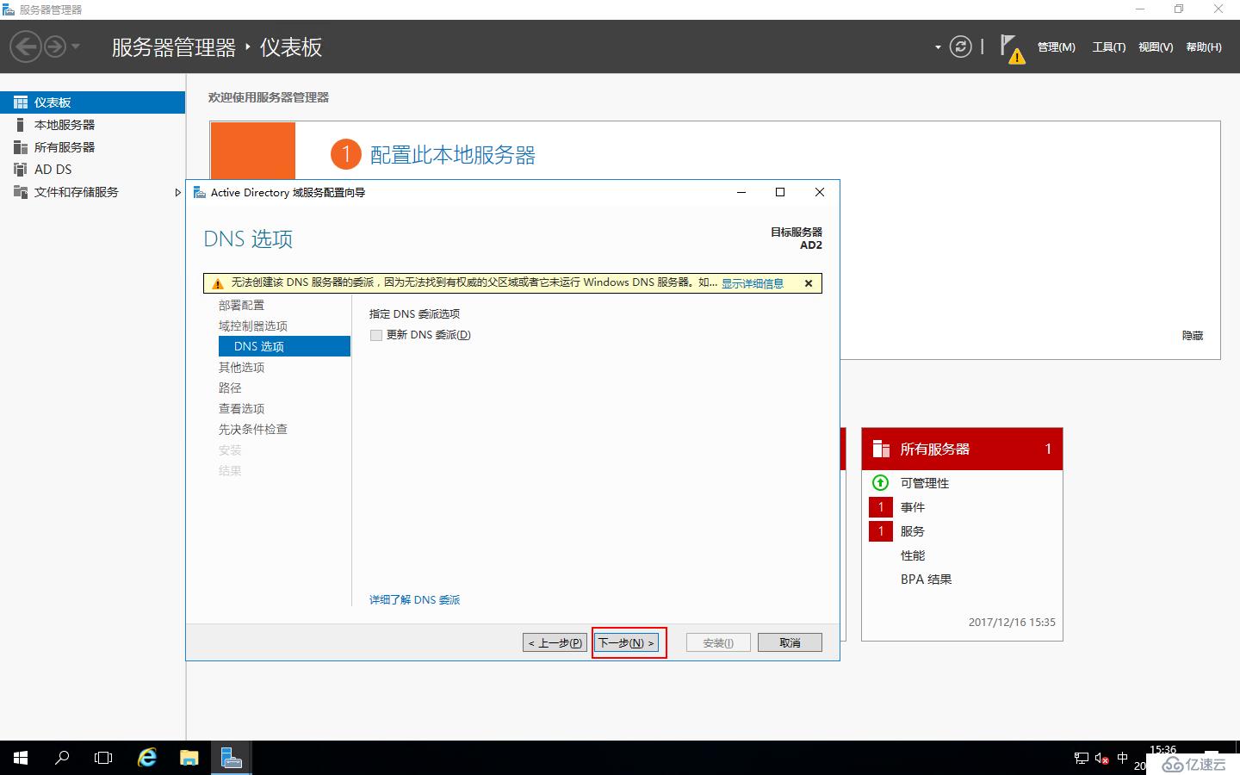Image resolution: width=1240 pixels, height=775 pixels.
Task: Expand the 文件和存储服务 arrow
Action: pos(177,192)
